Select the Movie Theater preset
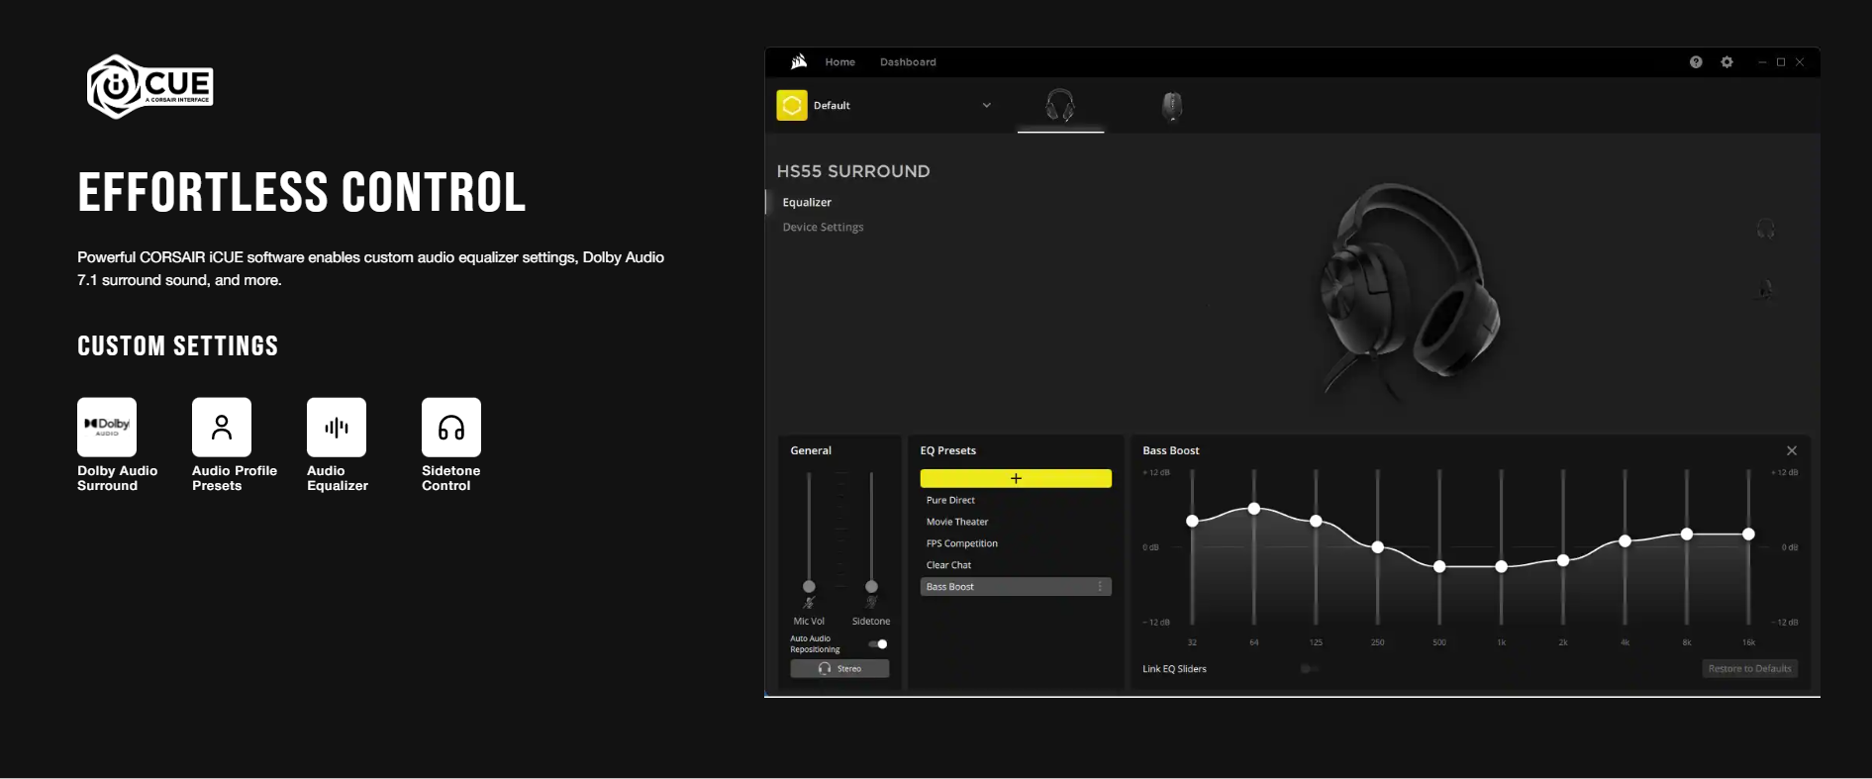Viewport: 1872px width, 779px height. click(957, 522)
